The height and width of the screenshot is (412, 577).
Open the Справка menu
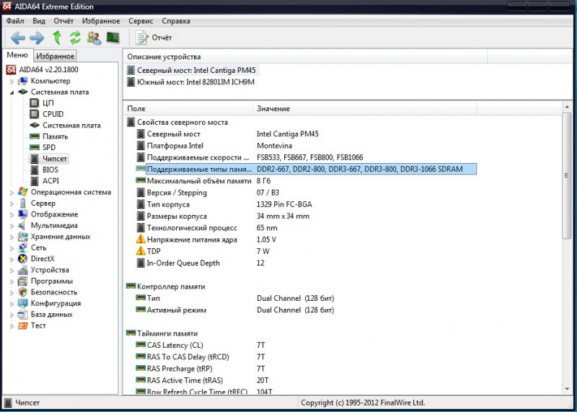tap(176, 21)
